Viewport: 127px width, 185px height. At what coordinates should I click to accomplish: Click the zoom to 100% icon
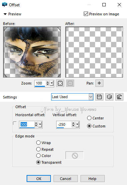point(70,83)
